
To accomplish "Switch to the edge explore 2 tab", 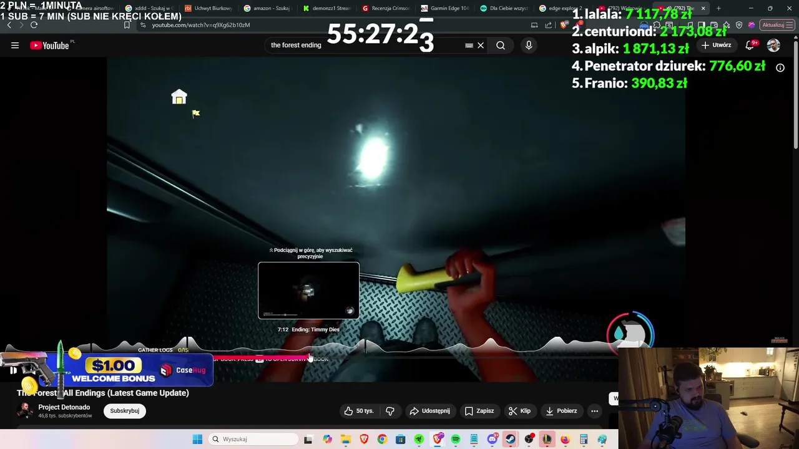I will tap(561, 8).
